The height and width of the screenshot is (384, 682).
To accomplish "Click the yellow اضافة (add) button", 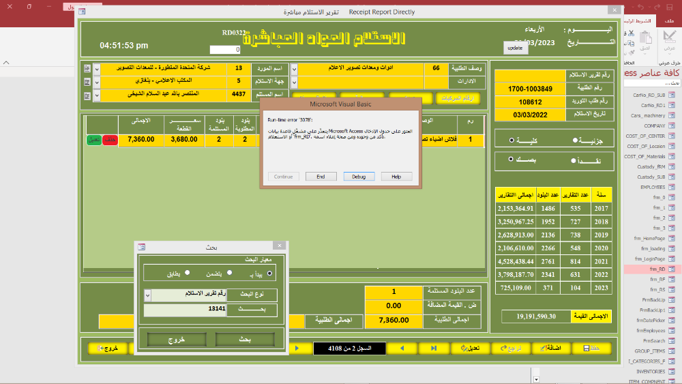I will click(x=551, y=348).
